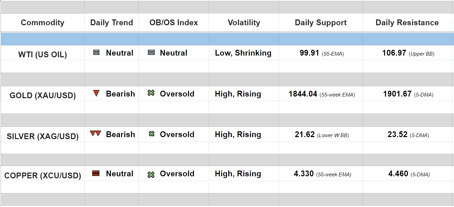Image resolution: width=454 pixels, height=207 pixels.
Task: Click Copper red neutral bars icon
Action: [x=96, y=174]
